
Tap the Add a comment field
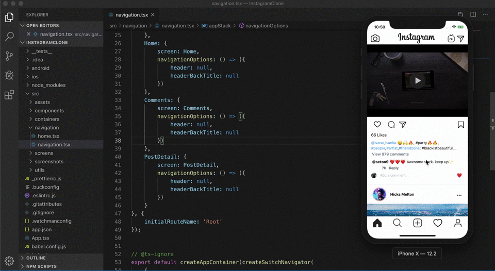point(394,175)
